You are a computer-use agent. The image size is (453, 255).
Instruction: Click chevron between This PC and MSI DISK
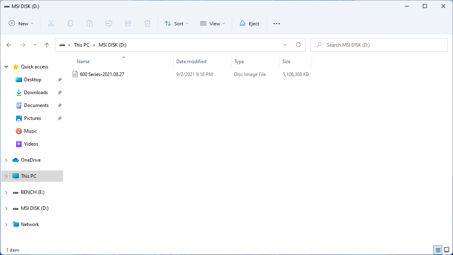point(94,45)
